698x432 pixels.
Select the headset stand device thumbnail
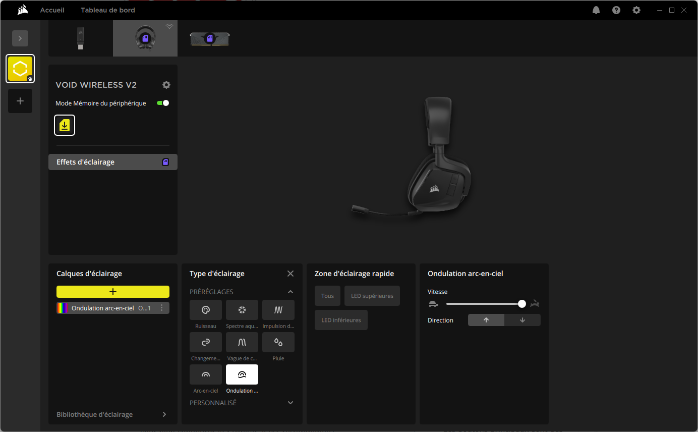coord(145,38)
